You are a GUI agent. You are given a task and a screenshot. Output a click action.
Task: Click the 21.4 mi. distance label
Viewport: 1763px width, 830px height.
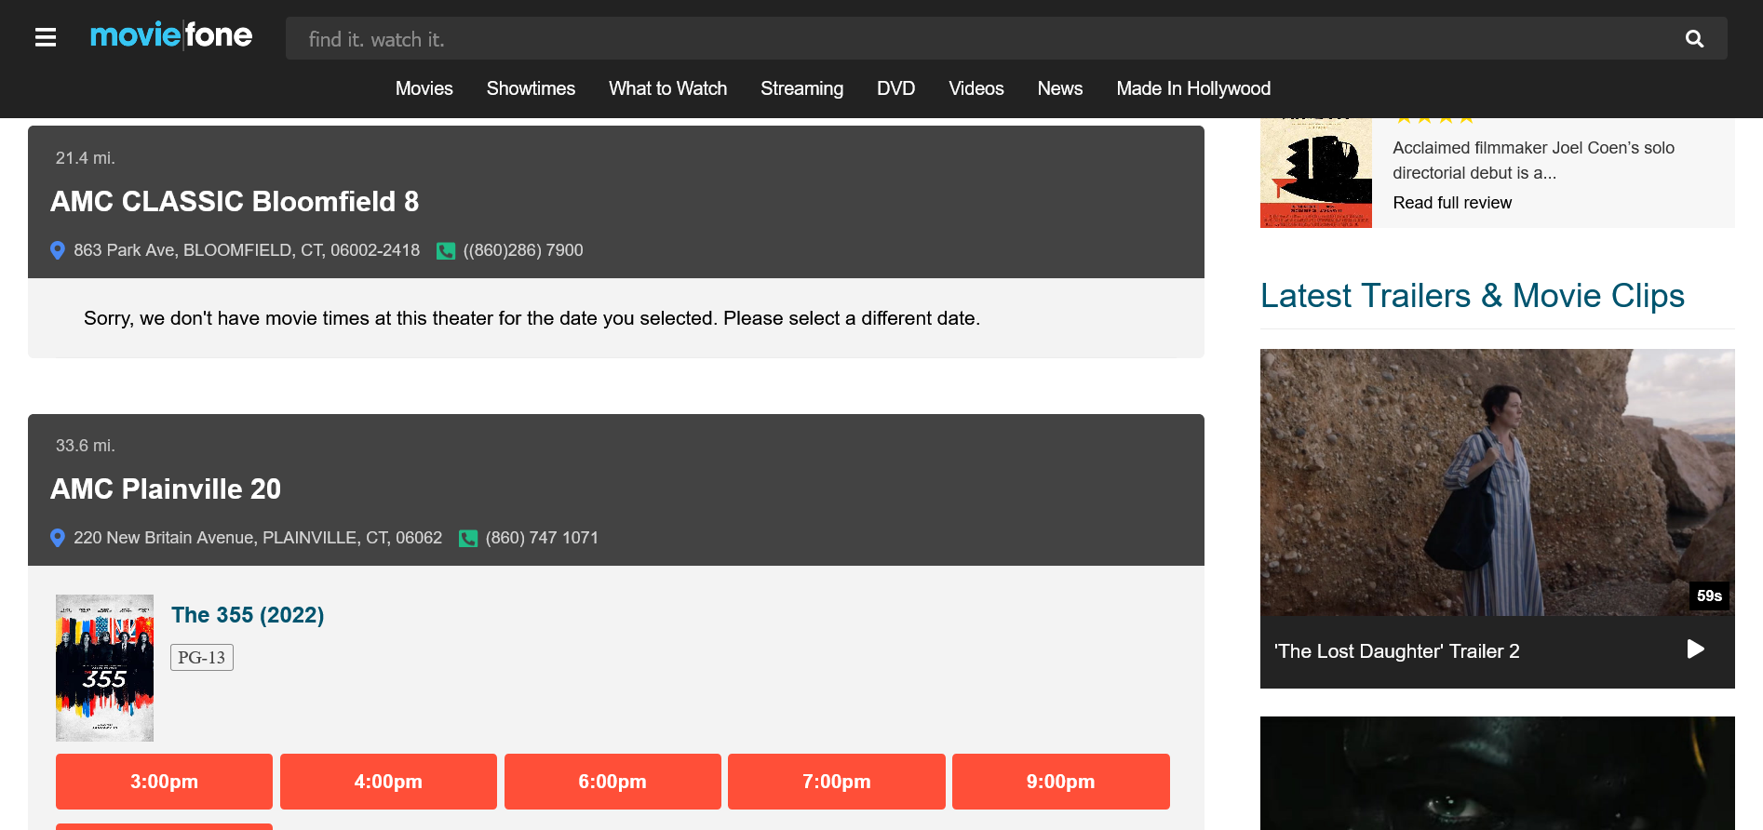[x=86, y=158]
